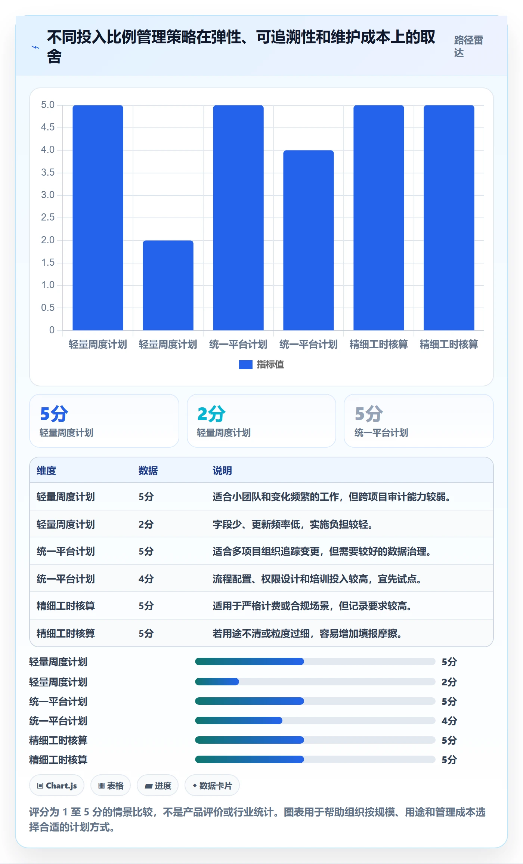Image resolution: width=523 pixels, height=864 pixels.
Task: Click the 2.5 tick on the y-axis
Action: (48, 217)
